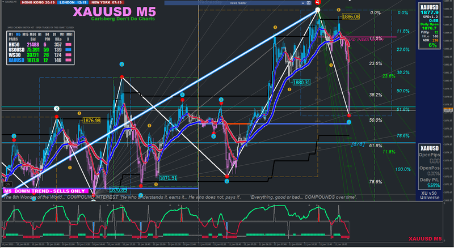
Task: Click the P2Op value in info panel
Action: point(436,32)
